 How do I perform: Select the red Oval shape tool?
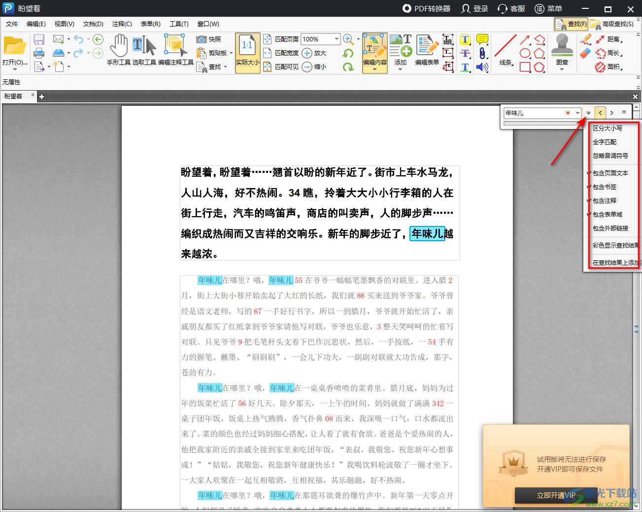(x=525, y=53)
